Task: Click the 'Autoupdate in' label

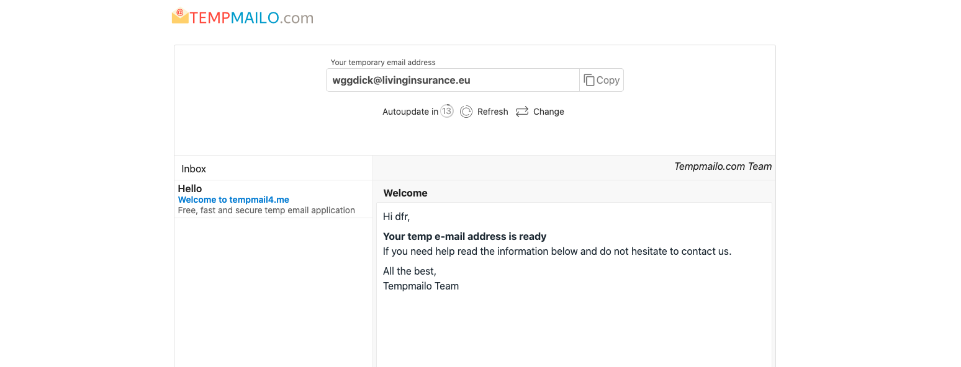Action: (x=410, y=112)
